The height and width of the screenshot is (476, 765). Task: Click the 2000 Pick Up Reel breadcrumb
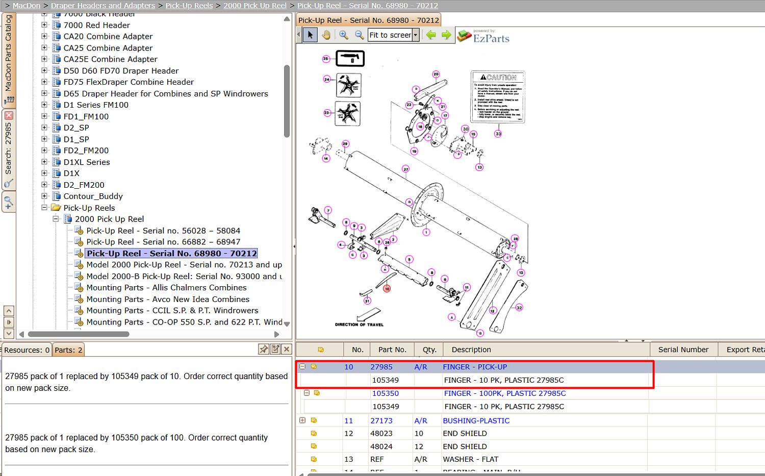point(255,6)
